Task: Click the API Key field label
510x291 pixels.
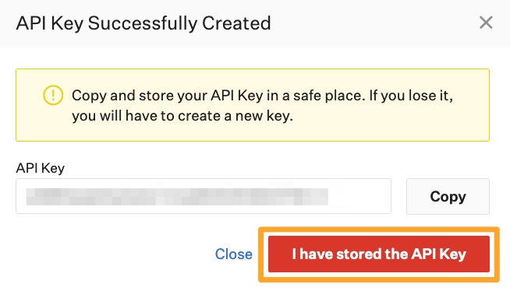Action: [41, 168]
